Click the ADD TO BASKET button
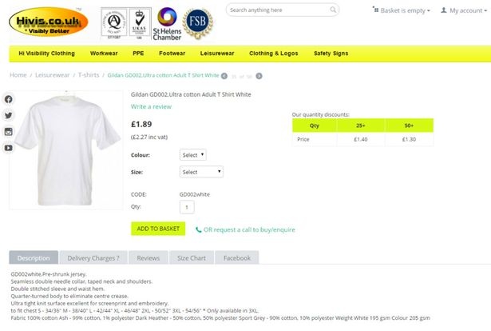 pos(158,229)
